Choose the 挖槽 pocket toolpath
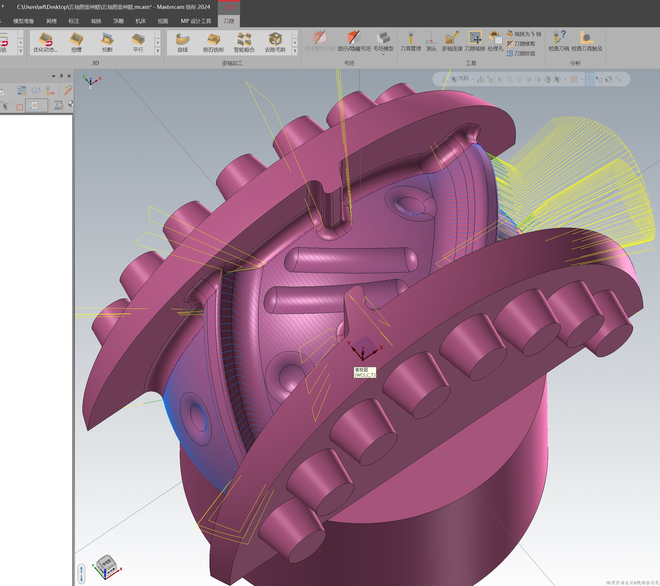 coord(76,42)
